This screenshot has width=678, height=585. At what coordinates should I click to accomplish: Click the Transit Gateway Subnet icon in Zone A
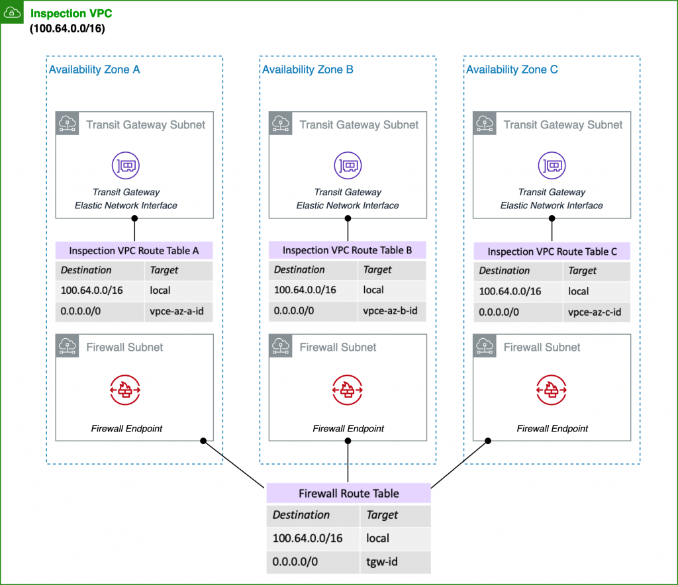tap(67, 124)
